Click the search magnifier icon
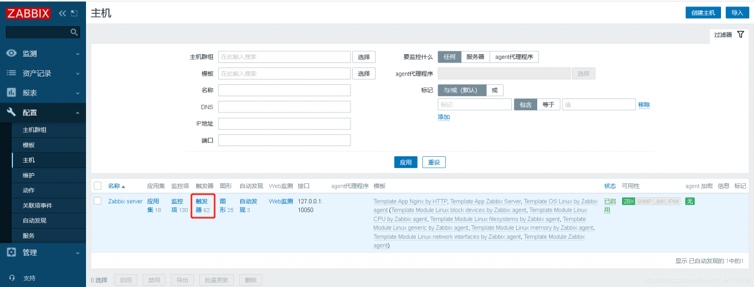The width and height of the screenshot is (754, 287). [74, 32]
